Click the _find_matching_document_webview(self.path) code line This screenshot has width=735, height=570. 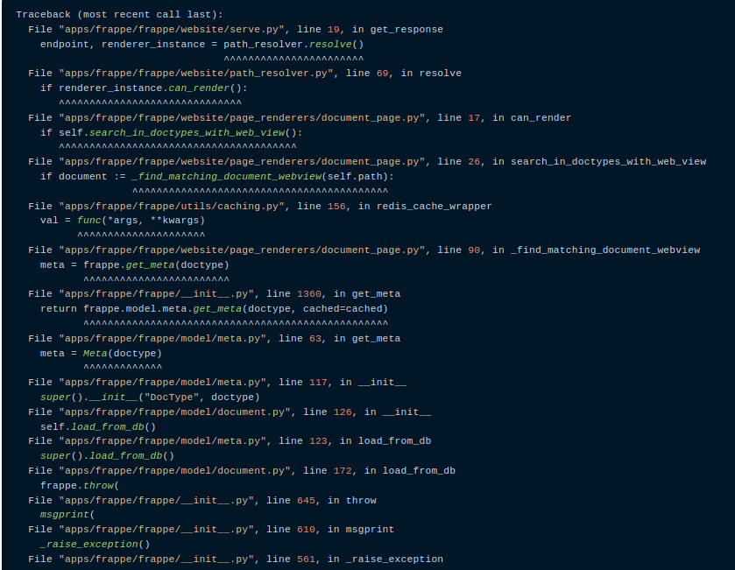pos(217,177)
